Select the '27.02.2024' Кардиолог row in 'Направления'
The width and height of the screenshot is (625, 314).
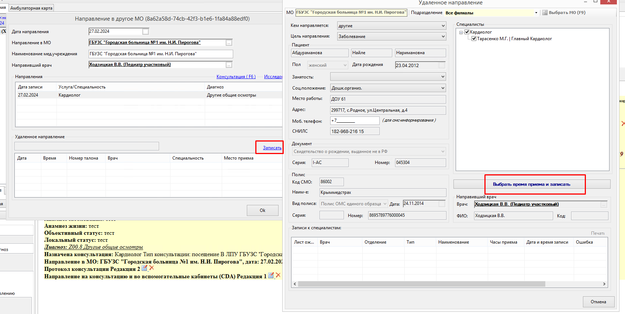coord(149,95)
